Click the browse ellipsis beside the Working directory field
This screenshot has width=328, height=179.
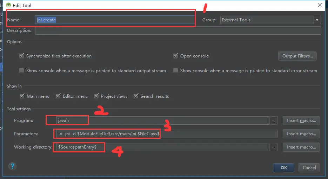point(274,147)
